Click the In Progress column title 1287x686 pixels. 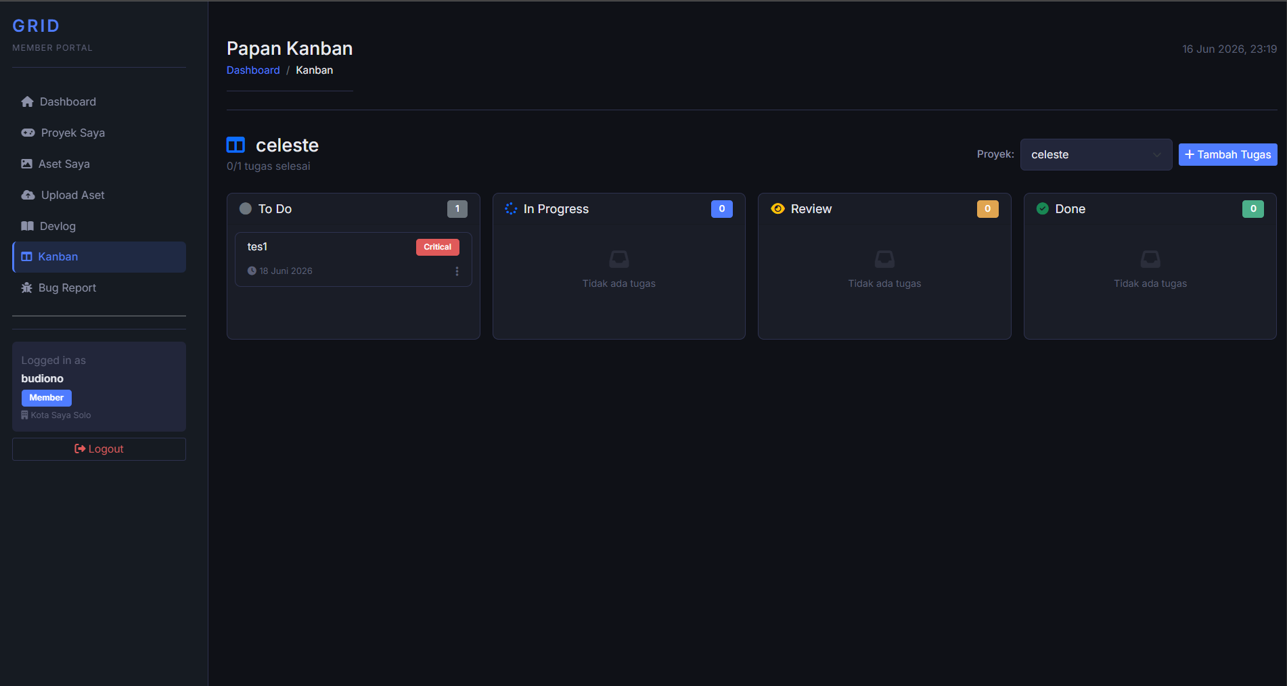coord(556,209)
